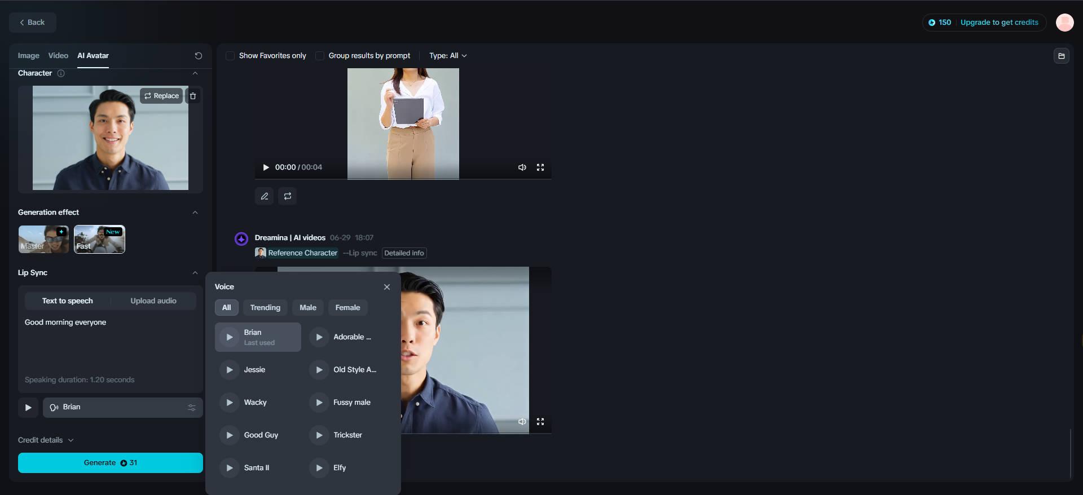Viewport: 1083px width, 495px height.
Task: Switch to Upload audio mode
Action: click(153, 301)
